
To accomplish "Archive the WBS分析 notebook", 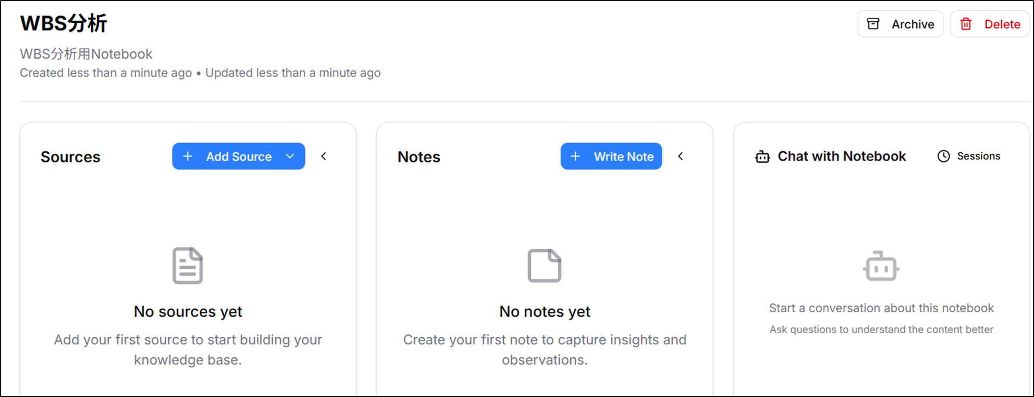I will [x=912, y=24].
